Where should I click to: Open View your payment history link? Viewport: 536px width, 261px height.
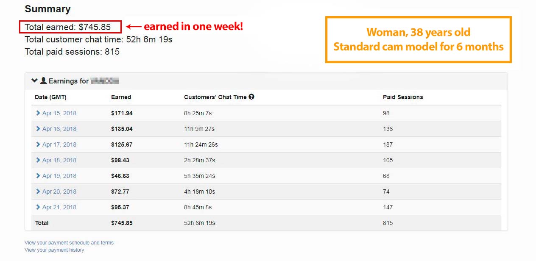pos(54,250)
